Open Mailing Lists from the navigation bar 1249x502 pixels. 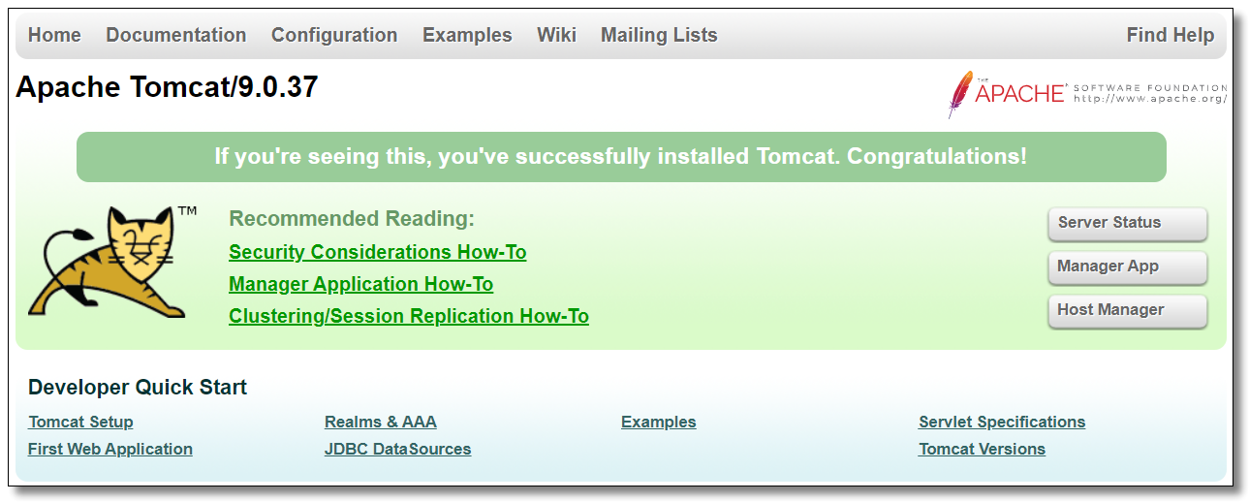tap(659, 35)
